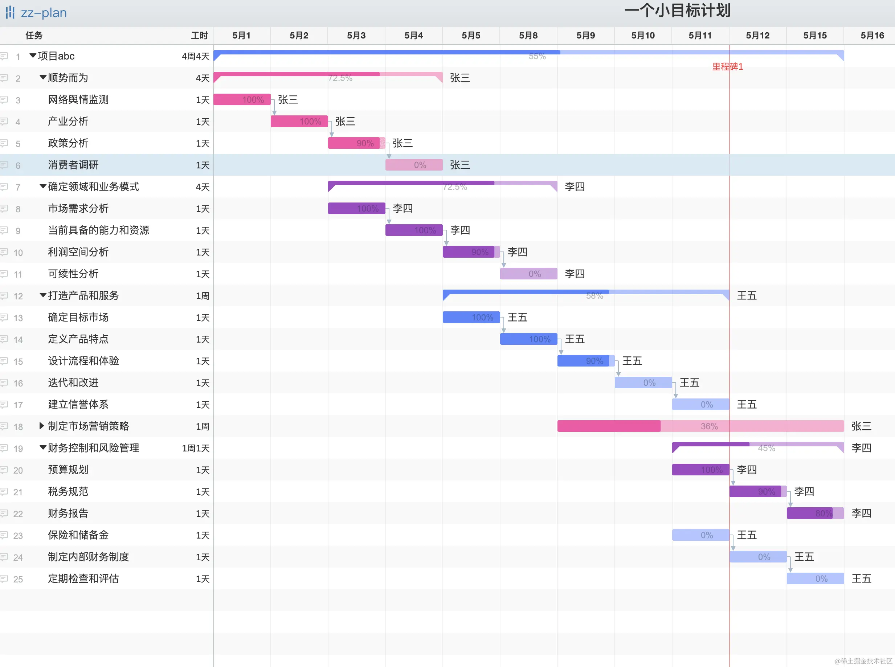Click the 任务 column header

click(34, 36)
